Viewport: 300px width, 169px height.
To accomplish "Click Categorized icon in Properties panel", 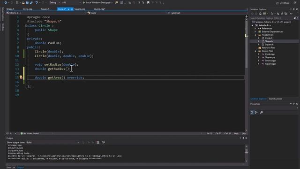I will 252,112.
